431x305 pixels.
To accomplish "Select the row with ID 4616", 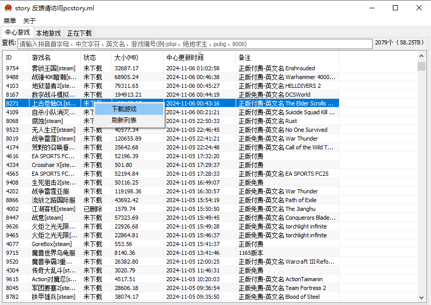I will click(x=172, y=156).
